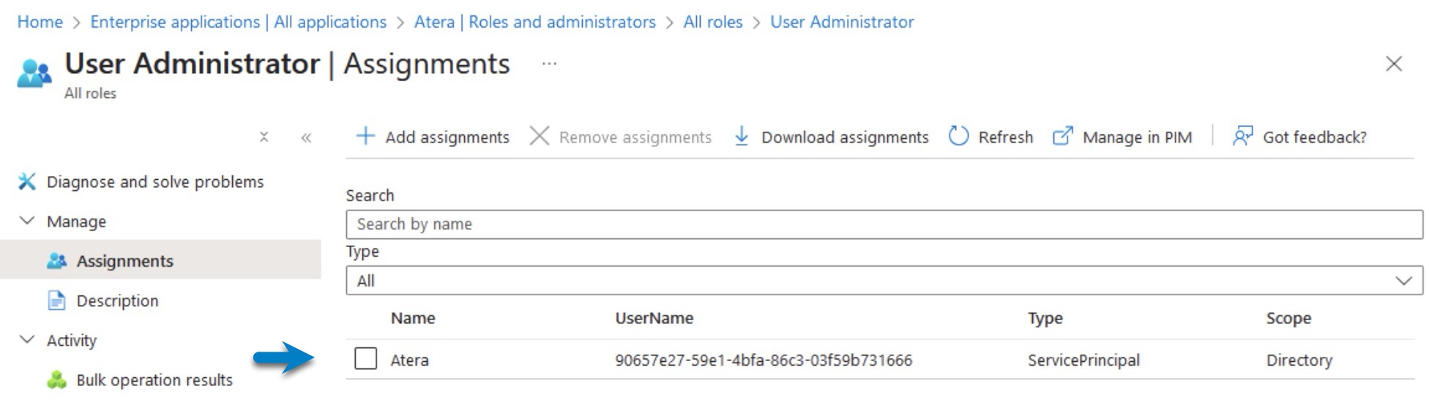Click the Assignments people icon in sidebar

[57, 261]
